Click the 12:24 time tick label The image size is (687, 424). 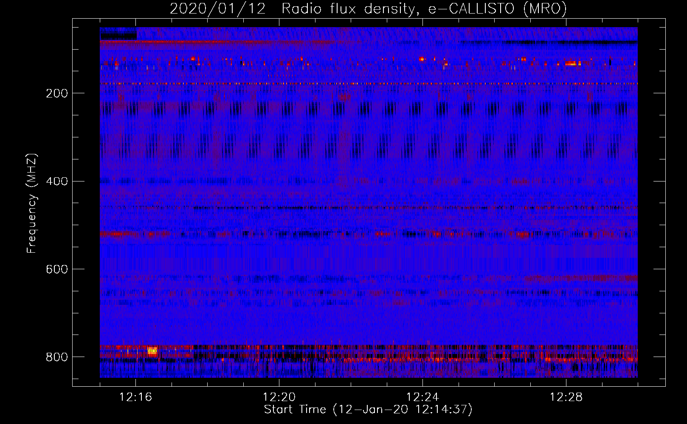coord(422,397)
